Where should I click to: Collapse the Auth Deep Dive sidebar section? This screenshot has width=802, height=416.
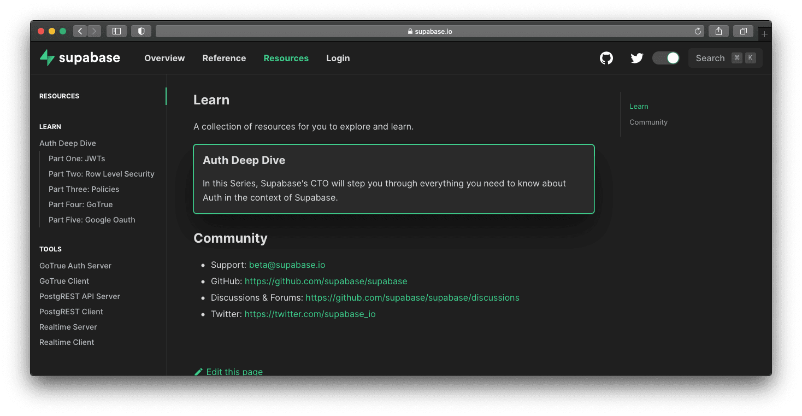coord(68,143)
